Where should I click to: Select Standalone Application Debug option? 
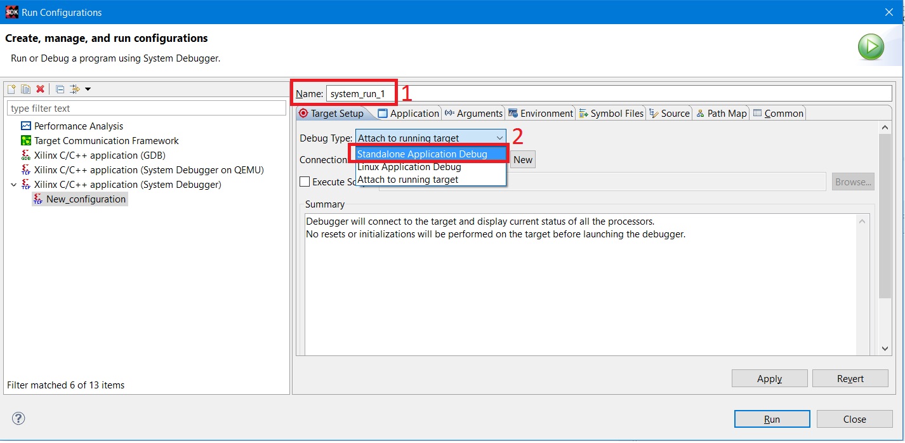click(422, 154)
